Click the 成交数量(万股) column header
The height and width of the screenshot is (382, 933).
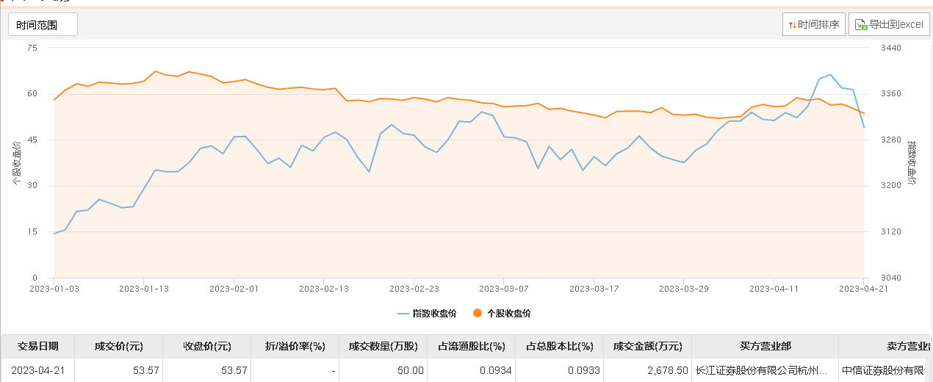click(x=383, y=346)
